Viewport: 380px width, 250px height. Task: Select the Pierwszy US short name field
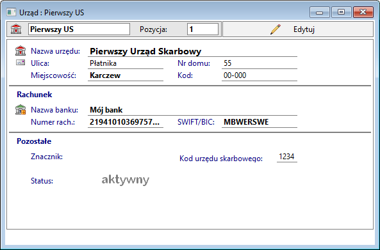79,29
